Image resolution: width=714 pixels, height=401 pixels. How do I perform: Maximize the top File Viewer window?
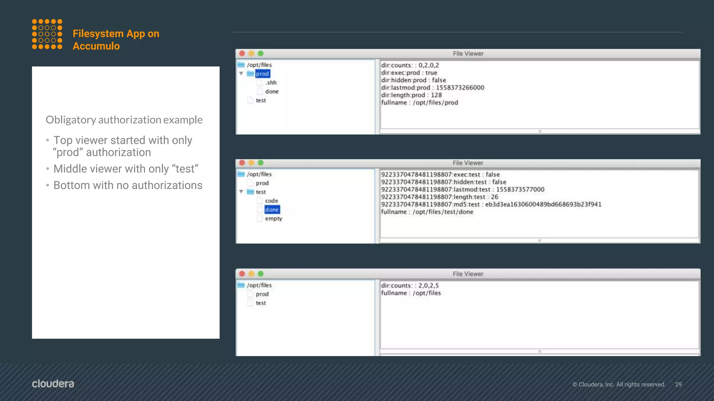pos(260,53)
